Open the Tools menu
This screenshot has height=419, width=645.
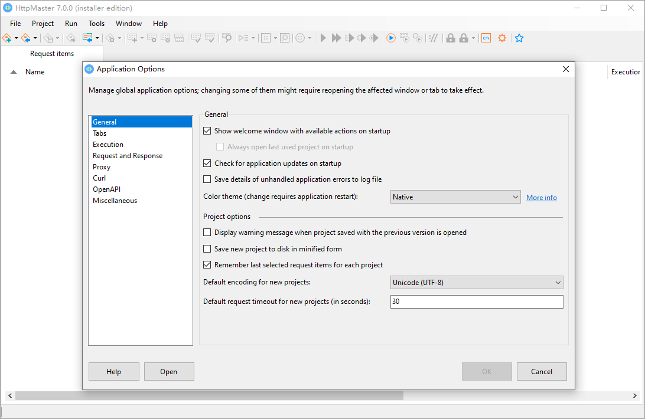[97, 24]
